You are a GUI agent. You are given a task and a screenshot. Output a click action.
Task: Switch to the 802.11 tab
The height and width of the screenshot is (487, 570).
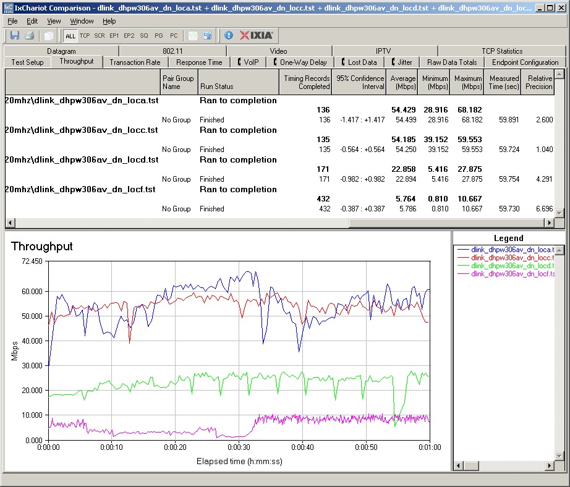(172, 51)
